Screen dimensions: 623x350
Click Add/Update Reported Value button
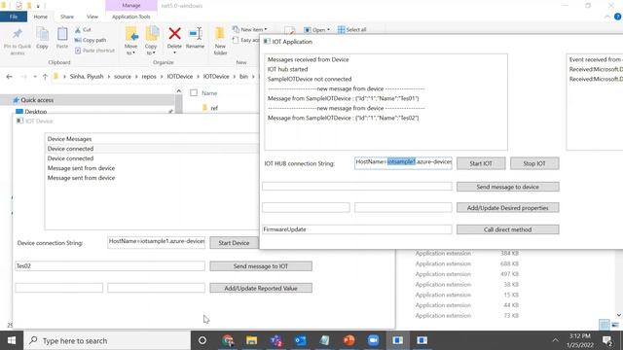[261, 288]
